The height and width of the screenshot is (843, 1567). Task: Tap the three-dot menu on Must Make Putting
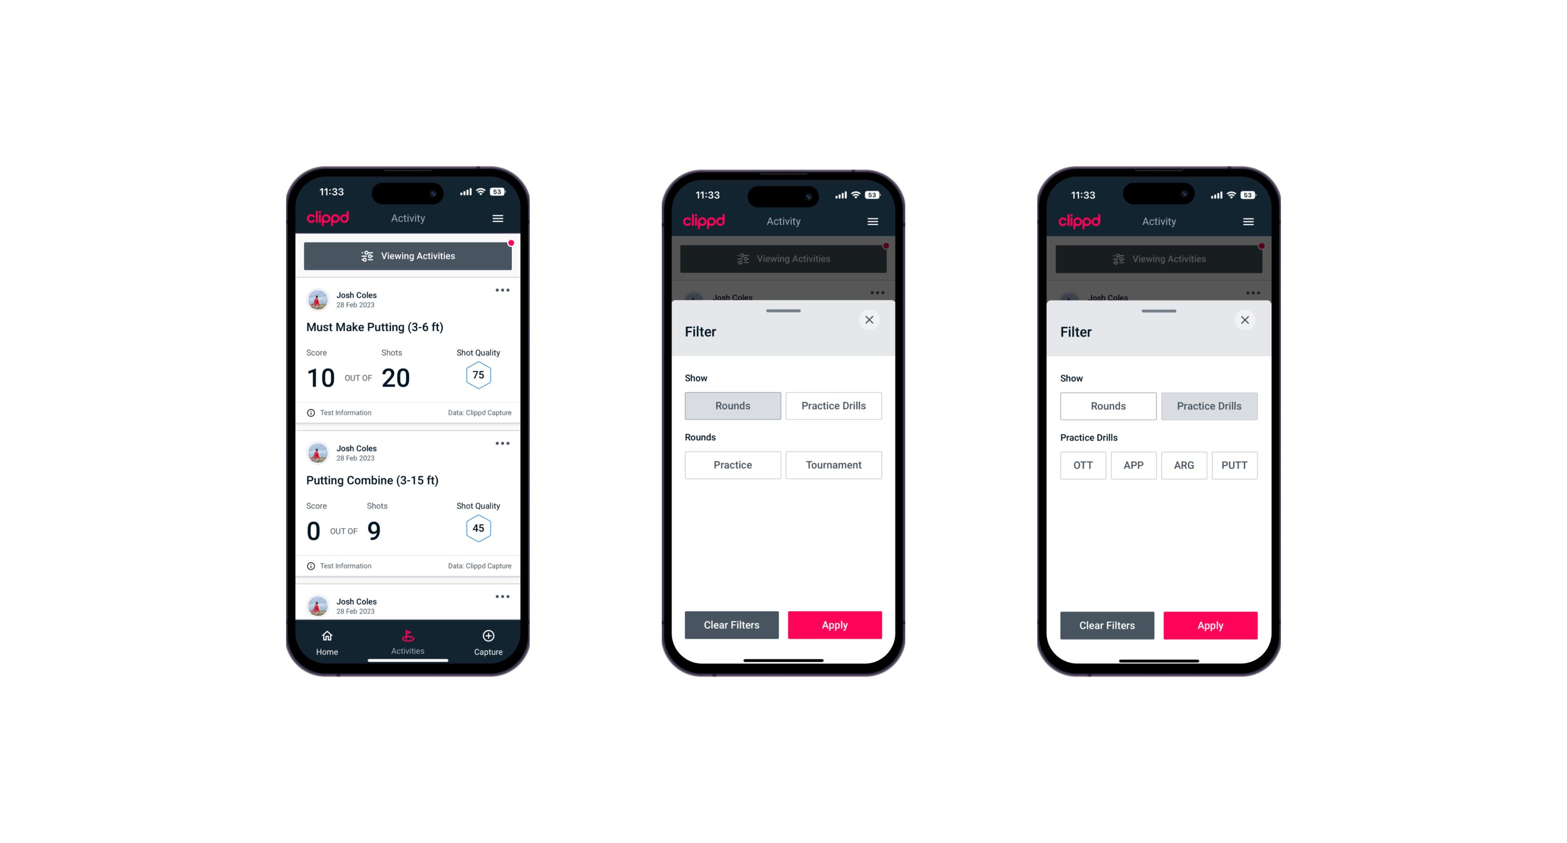pyautogui.click(x=503, y=291)
